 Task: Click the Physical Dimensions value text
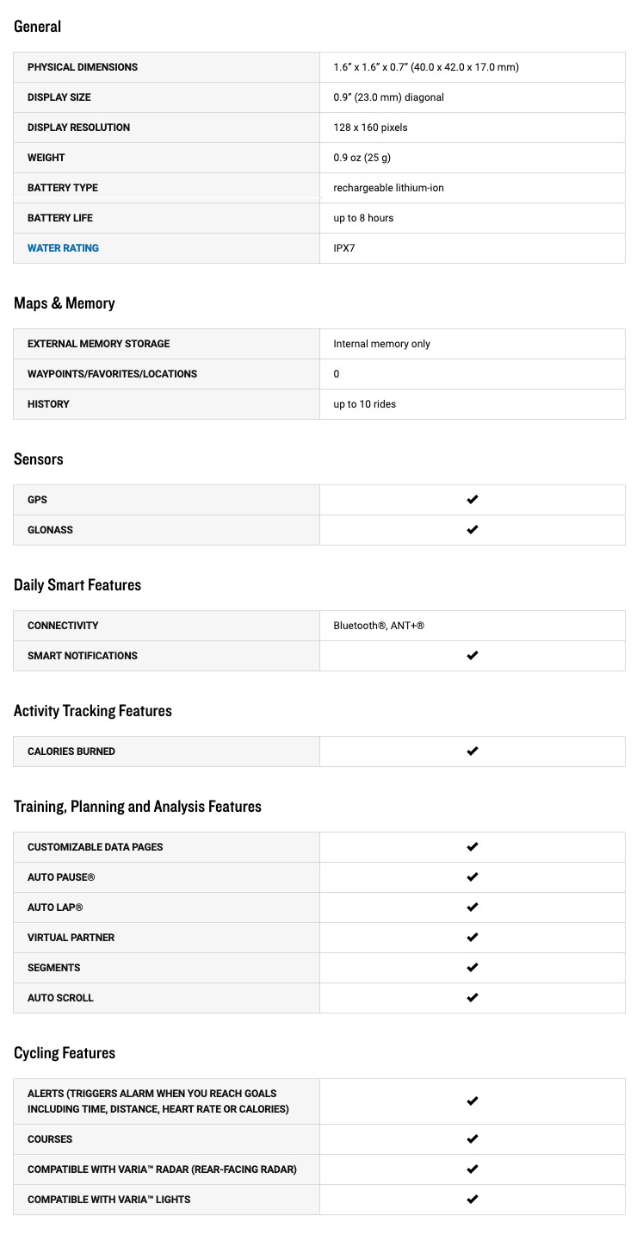point(426,67)
